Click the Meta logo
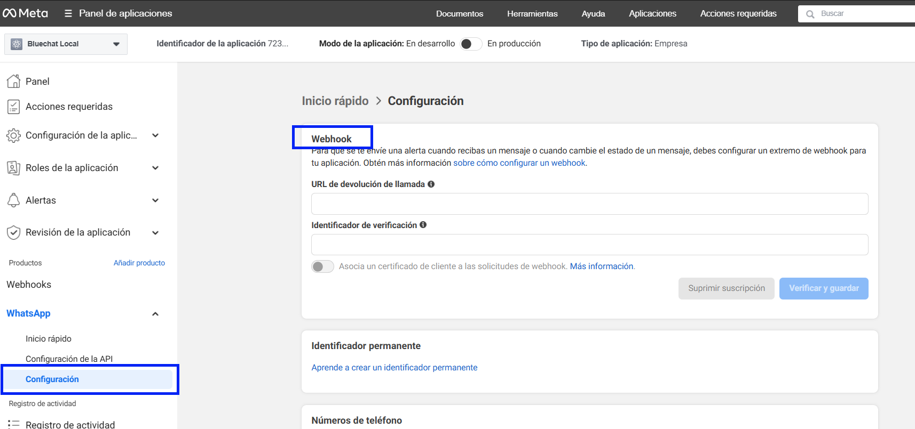This screenshot has width=915, height=429. coord(25,13)
